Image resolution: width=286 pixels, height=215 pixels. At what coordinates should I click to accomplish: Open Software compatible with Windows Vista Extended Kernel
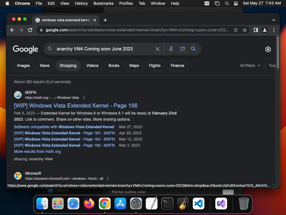point(64,127)
